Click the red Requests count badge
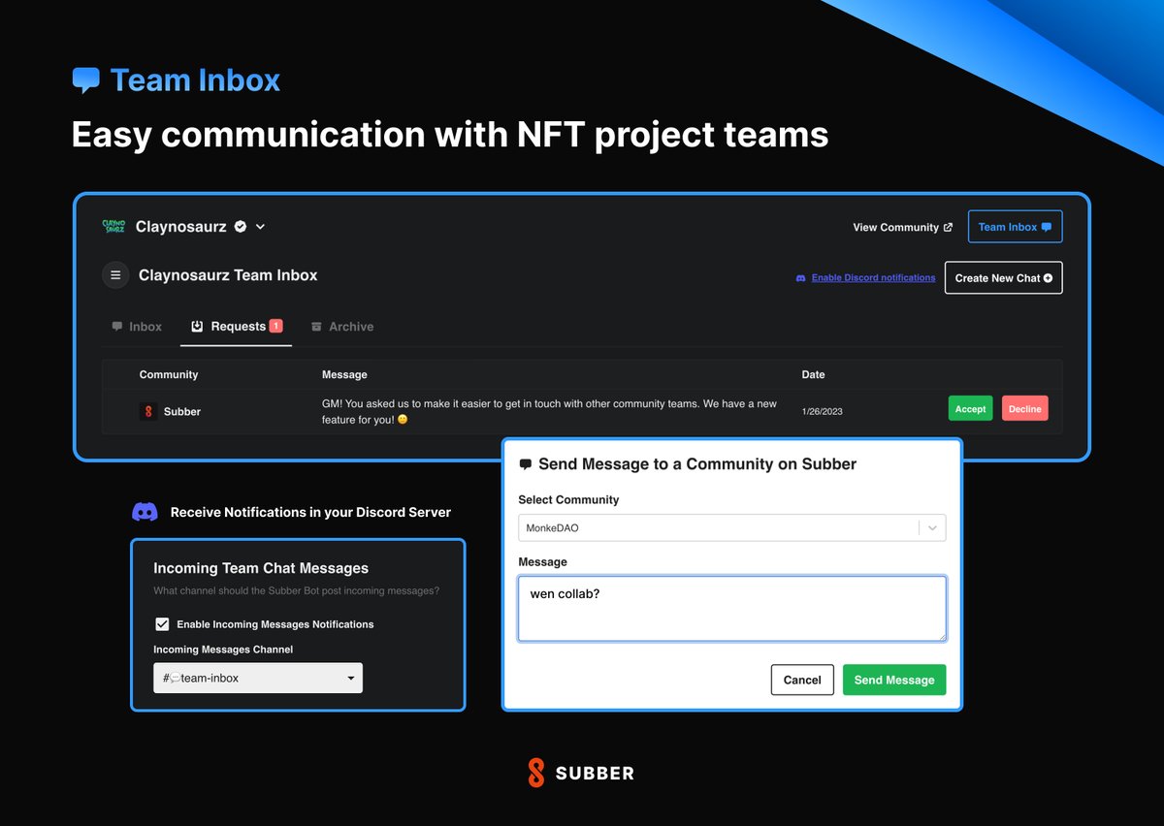1164x826 pixels. coord(275,326)
